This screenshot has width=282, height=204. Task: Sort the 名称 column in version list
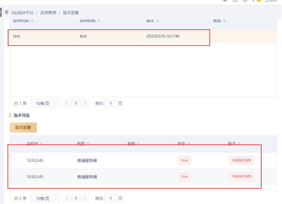[139, 144]
